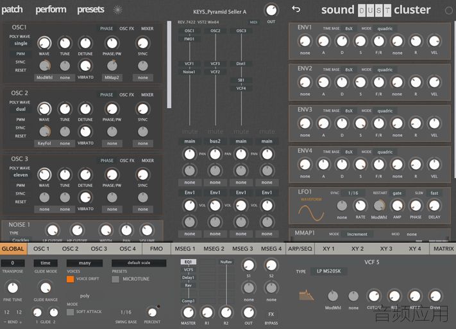
Task: Open VCF 5 type 'LP MS20SK' dropdown
Action: pos(328,271)
